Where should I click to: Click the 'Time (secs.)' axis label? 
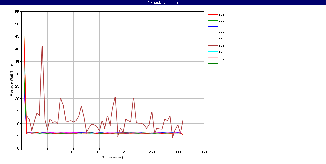(x=113, y=157)
